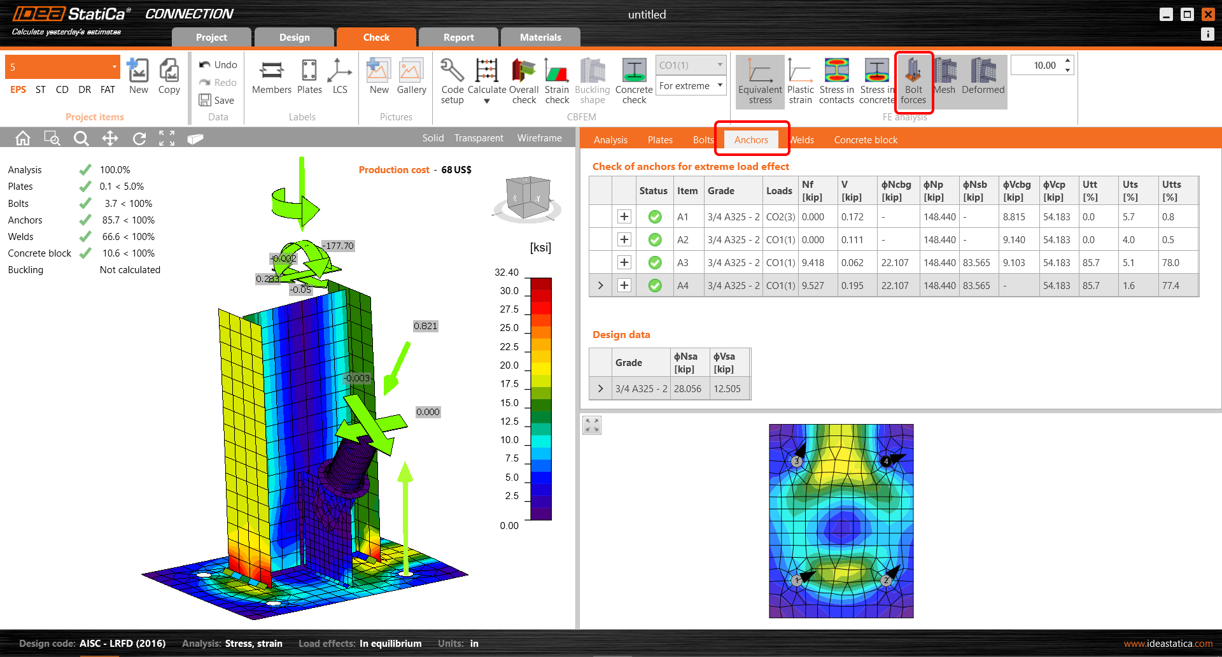Increase the 10.00 scale value with the stepper
Viewport: 1222px width, 657px height.
coord(1067,61)
